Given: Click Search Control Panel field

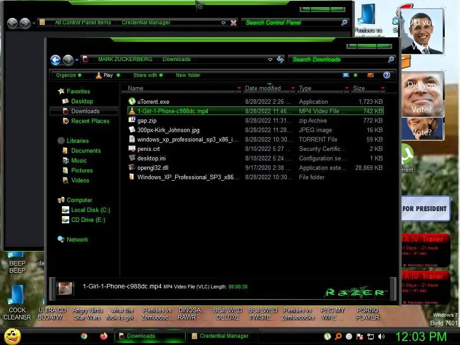Looking at the screenshot, I should pos(292,22).
